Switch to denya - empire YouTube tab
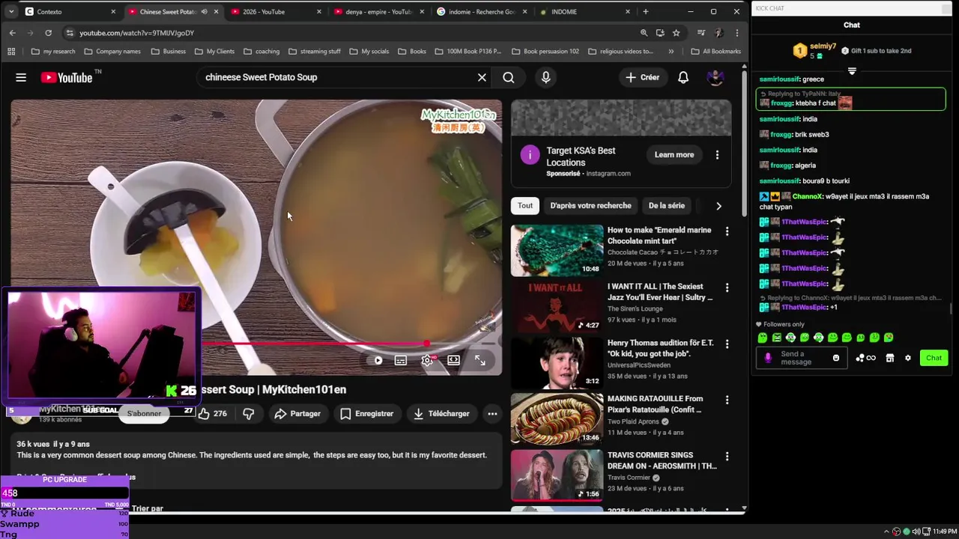The image size is (959, 539). click(x=378, y=11)
